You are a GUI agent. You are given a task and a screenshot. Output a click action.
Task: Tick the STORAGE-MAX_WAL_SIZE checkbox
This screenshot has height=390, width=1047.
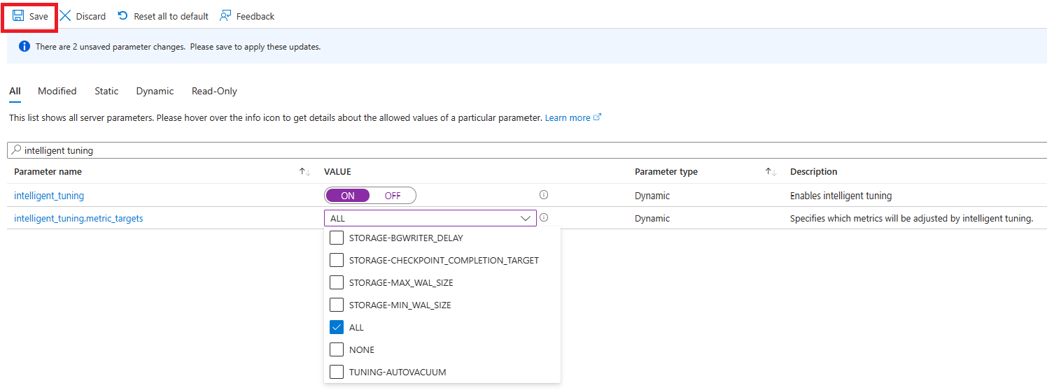(x=337, y=283)
